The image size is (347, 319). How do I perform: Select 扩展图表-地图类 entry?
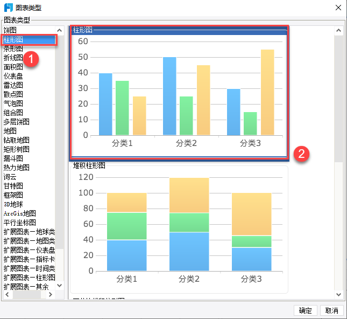coord(29,241)
